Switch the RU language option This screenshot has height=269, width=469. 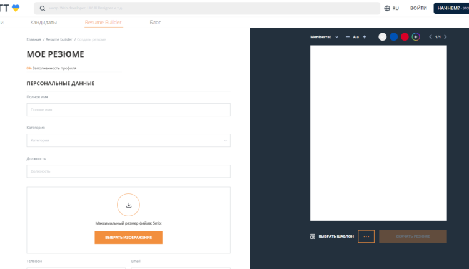[395, 8]
